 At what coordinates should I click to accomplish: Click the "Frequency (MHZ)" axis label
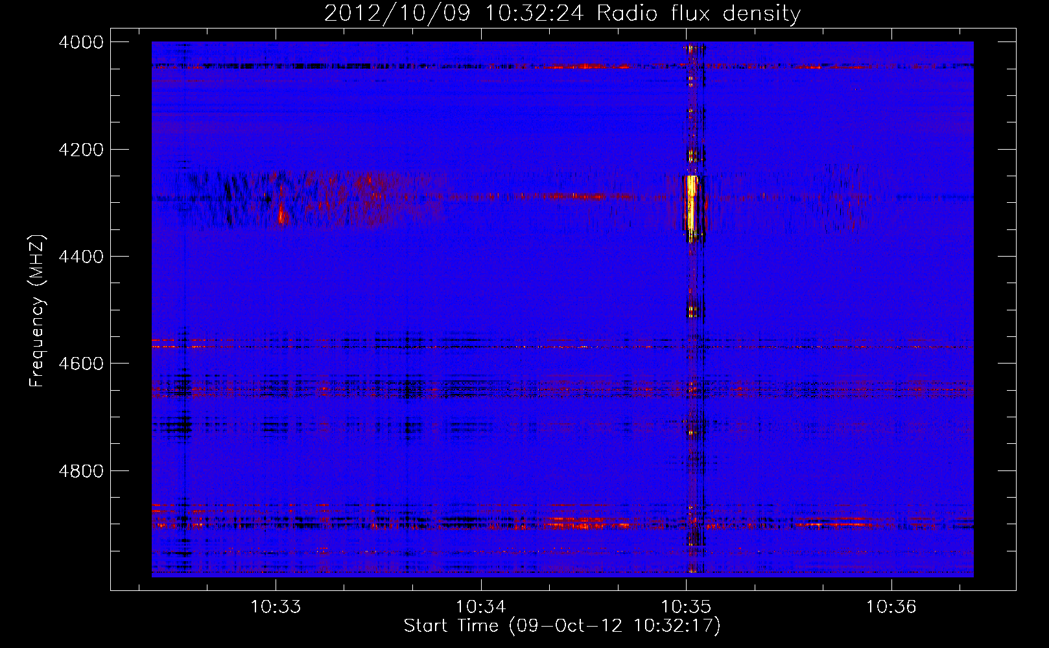point(37,311)
